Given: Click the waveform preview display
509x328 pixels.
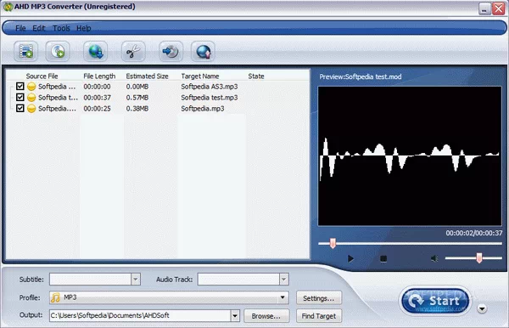Looking at the screenshot, I should click(x=410, y=156).
